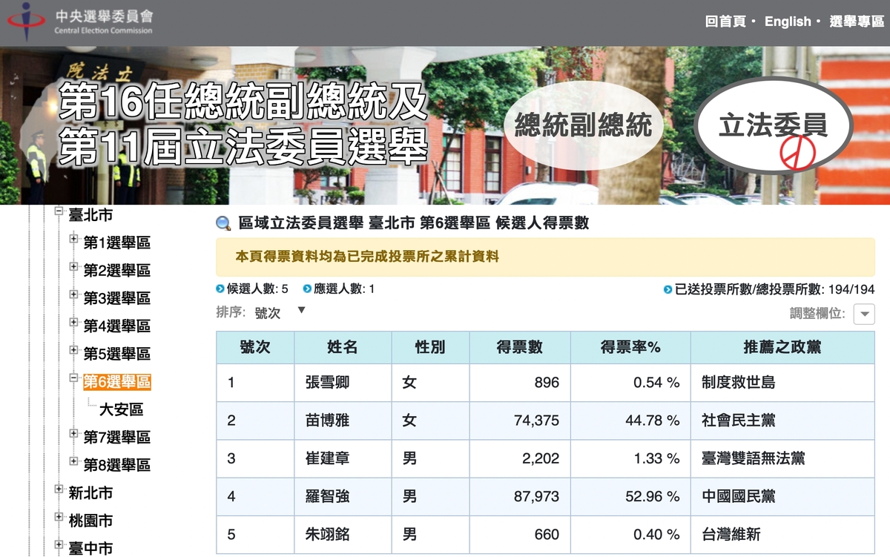Expand the 桃園市 tree node

(x=59, y=517)
